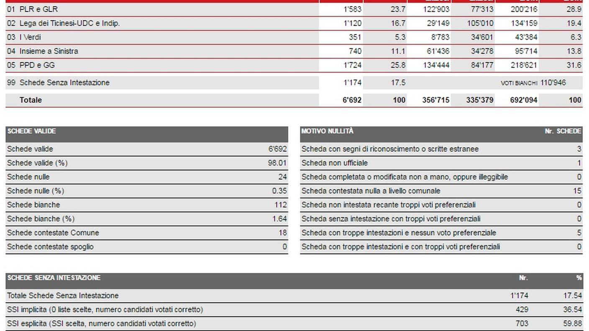Select the row '01 PLR e GLR'
This screenshot has width=589, height=331.
point(294,9)
